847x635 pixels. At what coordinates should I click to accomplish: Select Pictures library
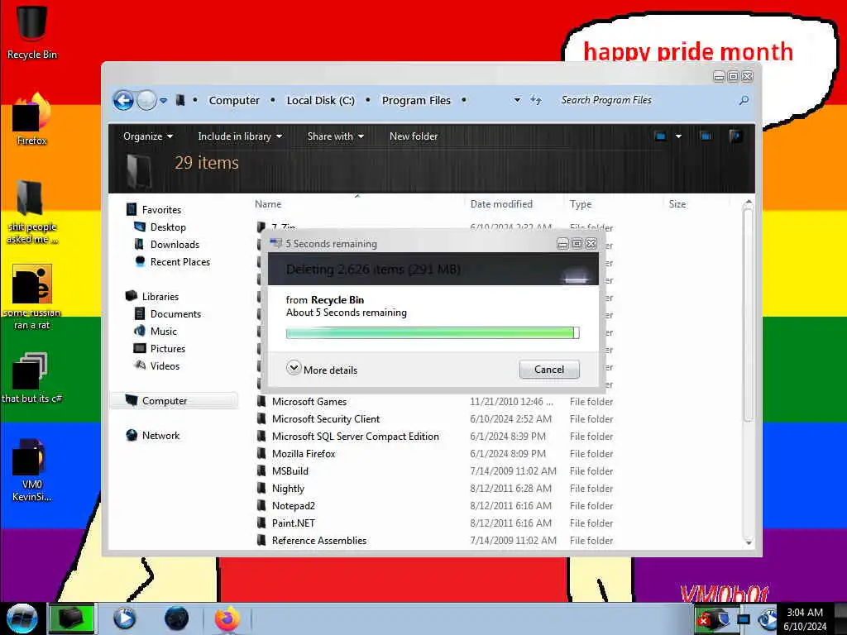tap(167, 348)
